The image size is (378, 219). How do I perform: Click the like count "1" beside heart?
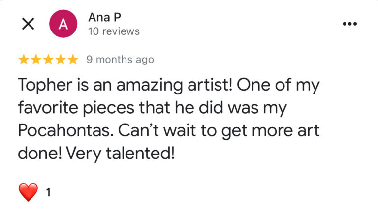pos(48,193)
